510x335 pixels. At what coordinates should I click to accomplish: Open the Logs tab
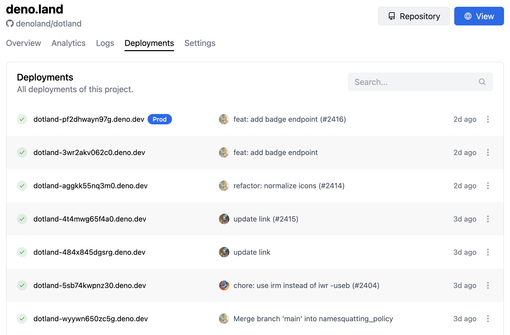click(105, 43)
